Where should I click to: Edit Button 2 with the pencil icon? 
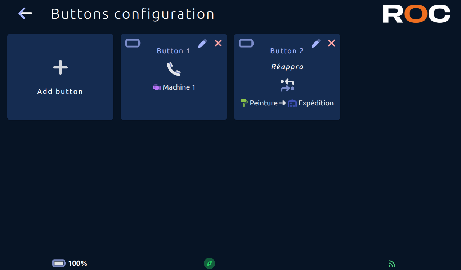click(x=316, y=43)
